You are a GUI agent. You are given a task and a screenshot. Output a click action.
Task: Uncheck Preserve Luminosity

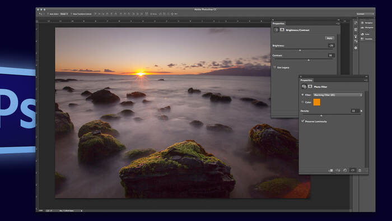pyautogui.click(x=302, y=121)
